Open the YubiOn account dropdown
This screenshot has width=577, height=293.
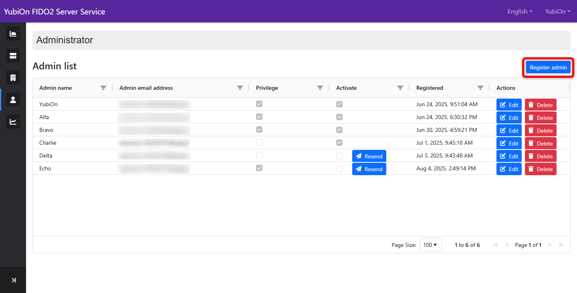tap(558, 11)
